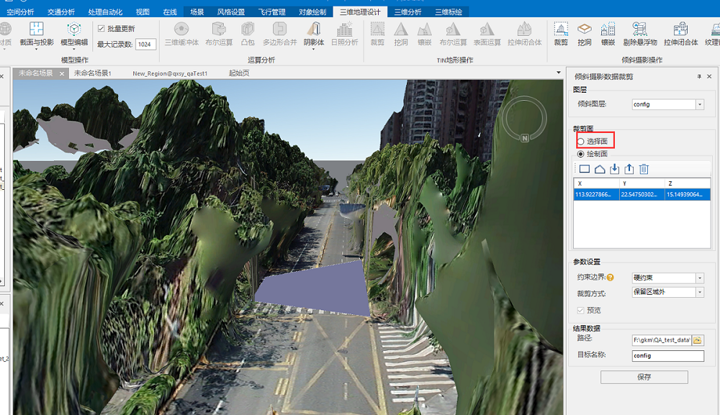This screenshot has width=720, height=415.
Task: Click the import icon in the panel toolbar
Action: click(x=614, y=169)
